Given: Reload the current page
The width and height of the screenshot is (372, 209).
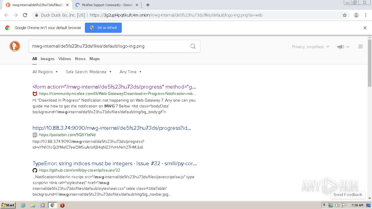Looking at the screenshot, I should (x=25, y=15).
